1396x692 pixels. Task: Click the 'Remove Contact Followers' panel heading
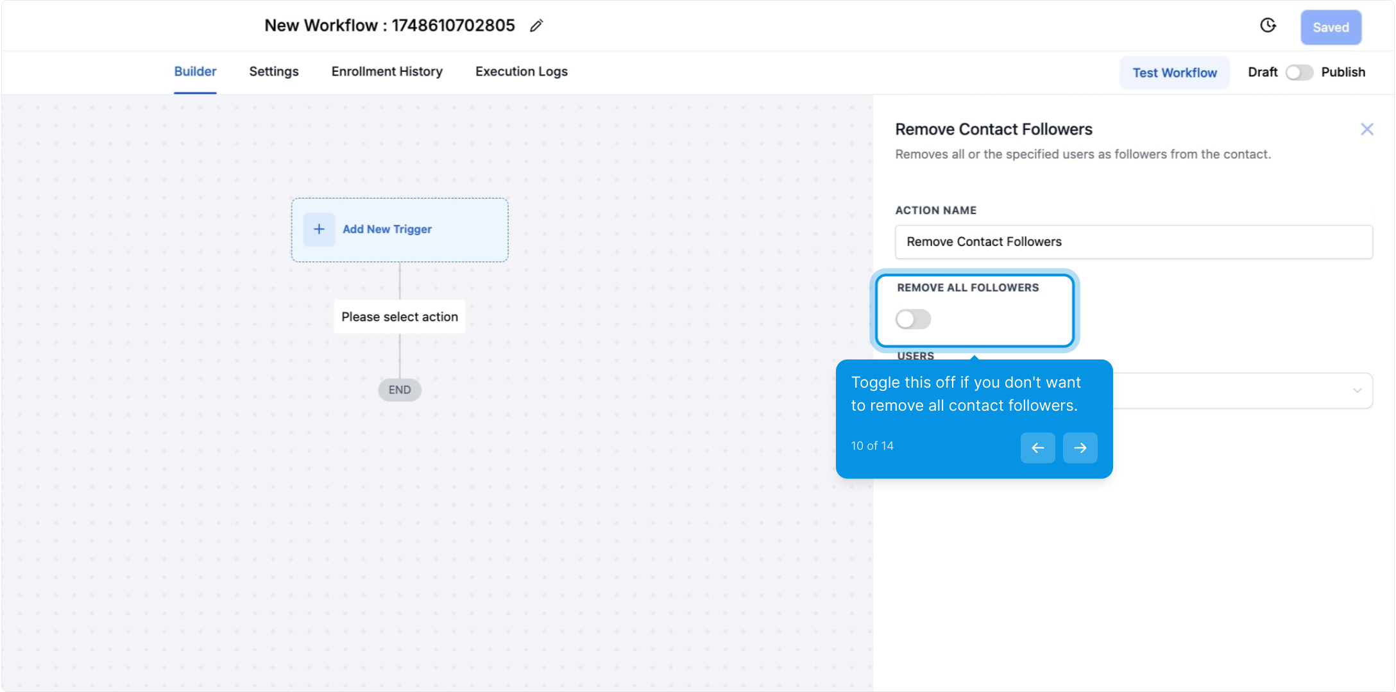click(993, 129)
